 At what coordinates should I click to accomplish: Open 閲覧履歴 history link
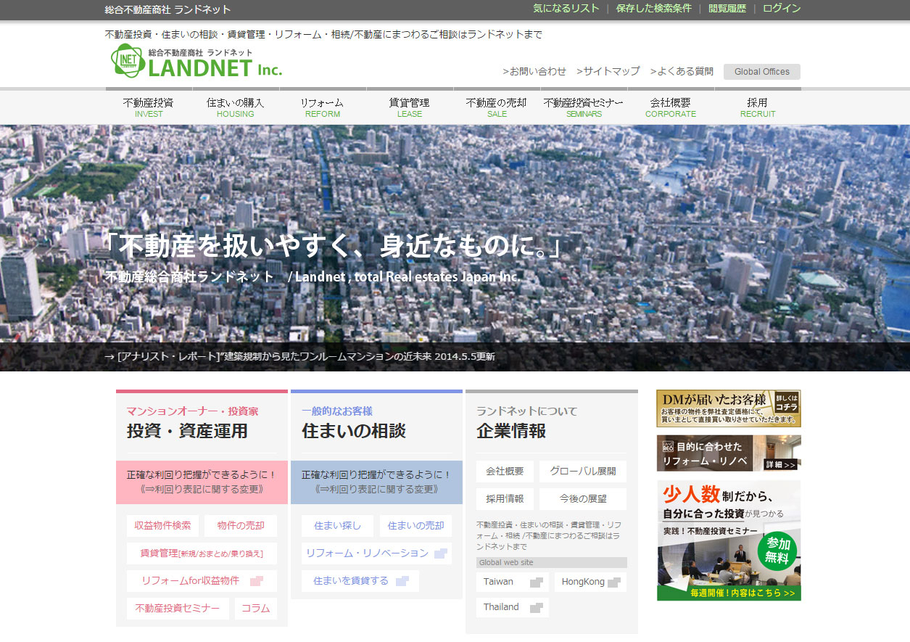click(x=727, y=9)
